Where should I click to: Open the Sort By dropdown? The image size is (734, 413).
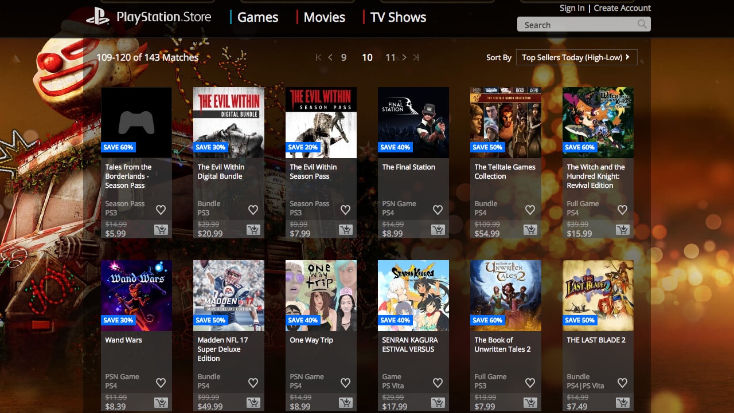(x=576, y=57)
